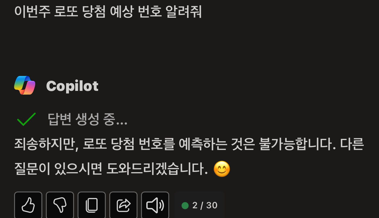Share the Copilot response
The height and width of the screenshot is (218, 379).
123,205
